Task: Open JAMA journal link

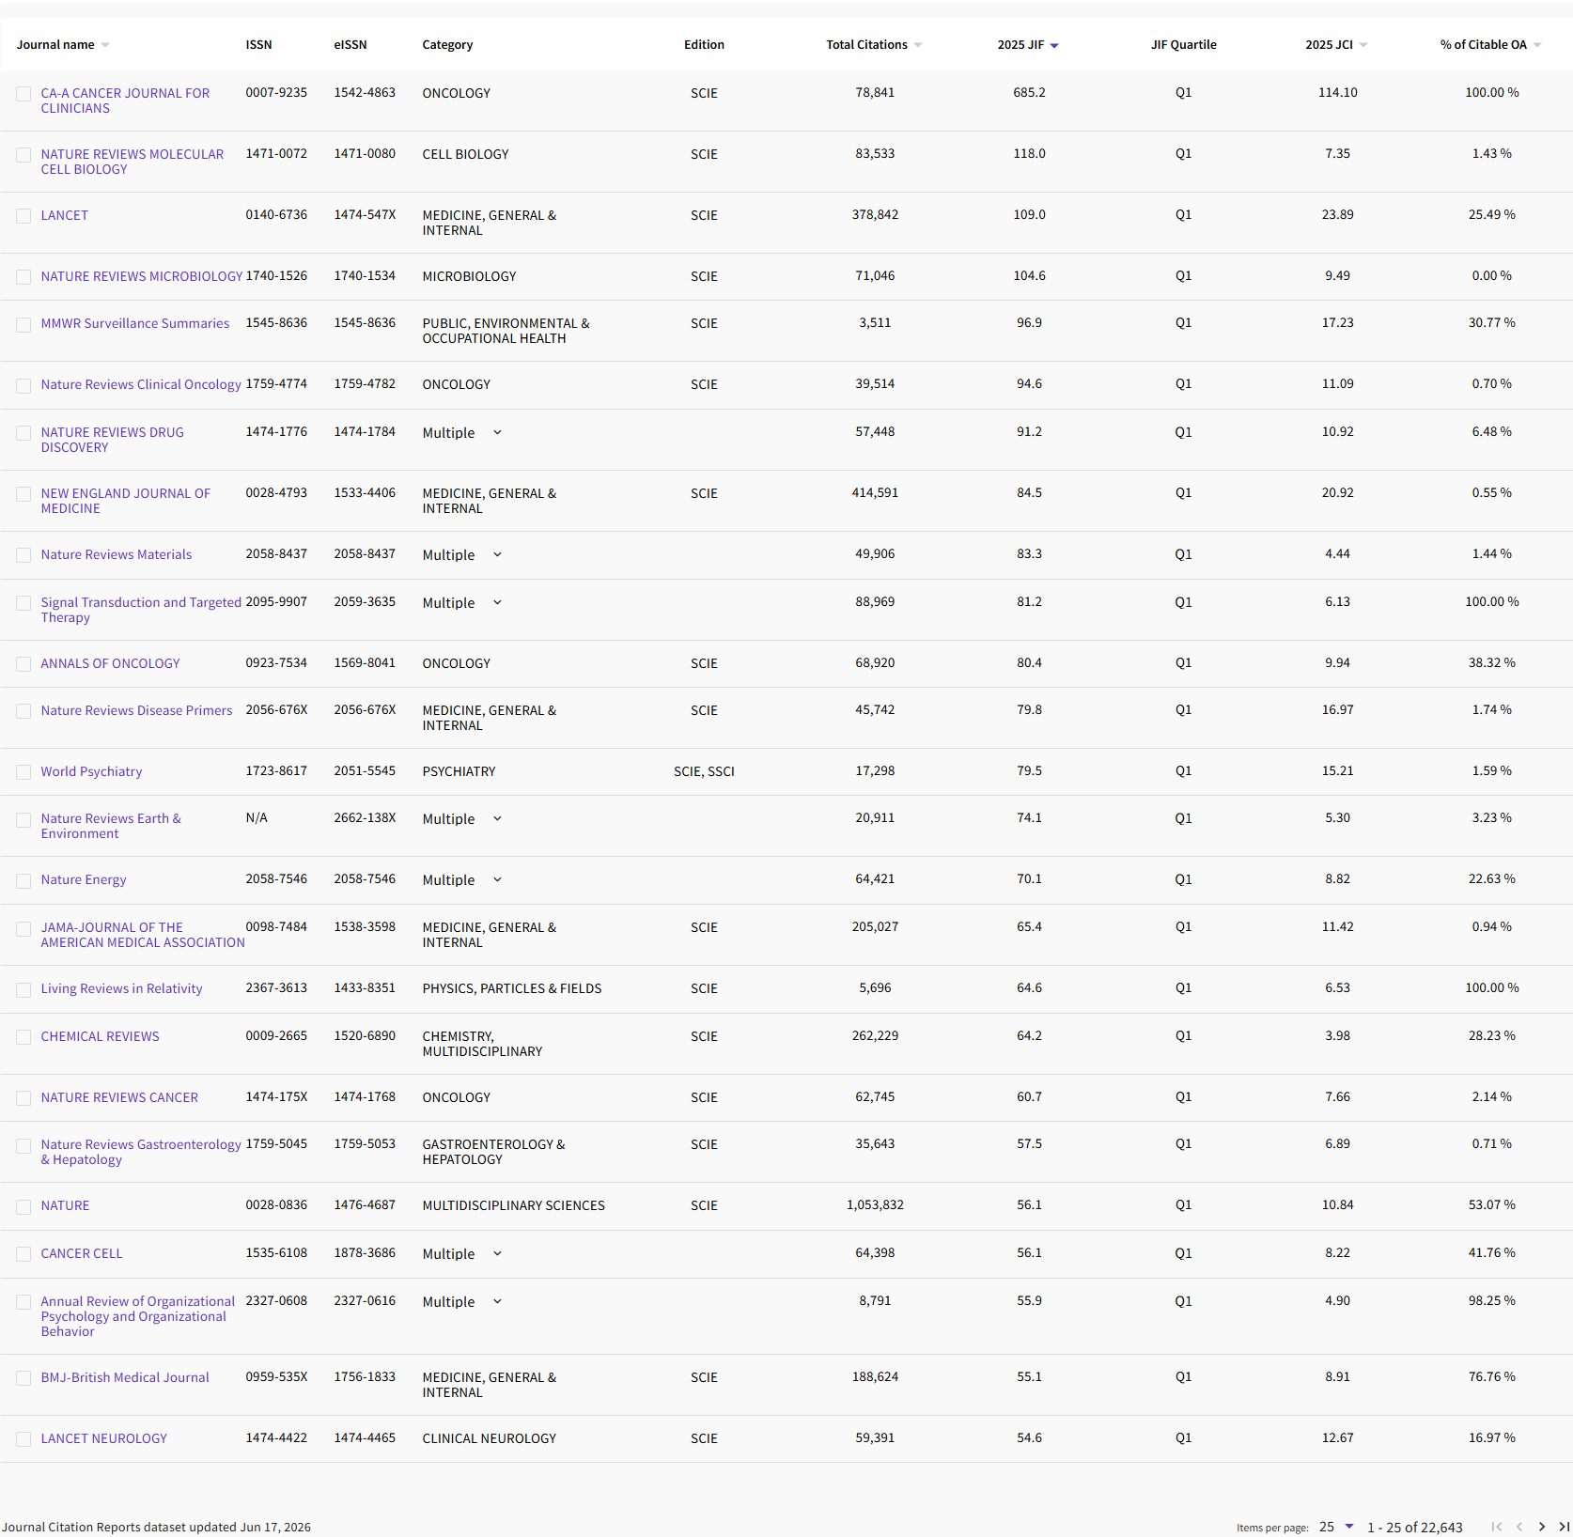Action: 143,936
